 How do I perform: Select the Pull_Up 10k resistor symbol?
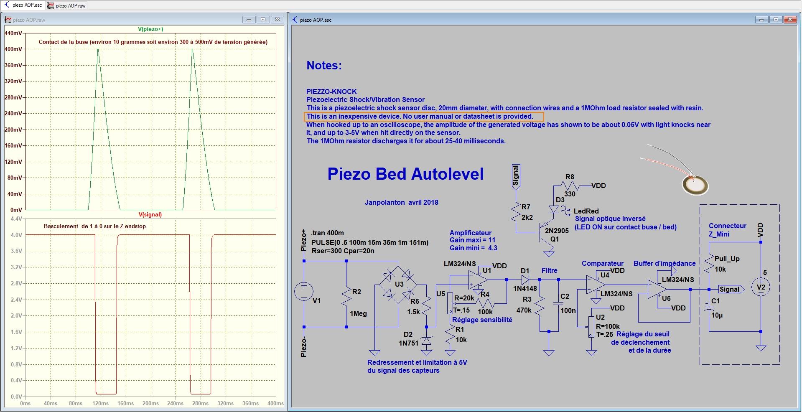click(709, 264)
